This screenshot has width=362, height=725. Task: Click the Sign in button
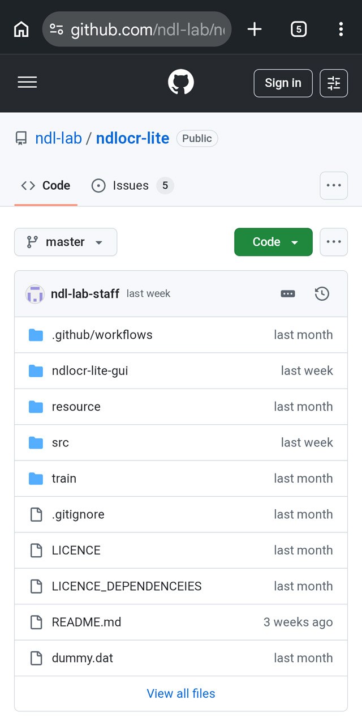(x=283, y=83)
